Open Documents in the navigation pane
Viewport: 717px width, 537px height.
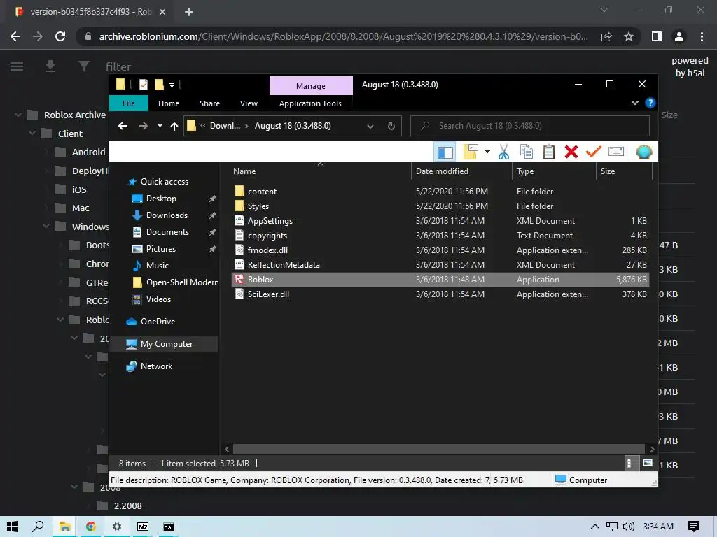167,232
